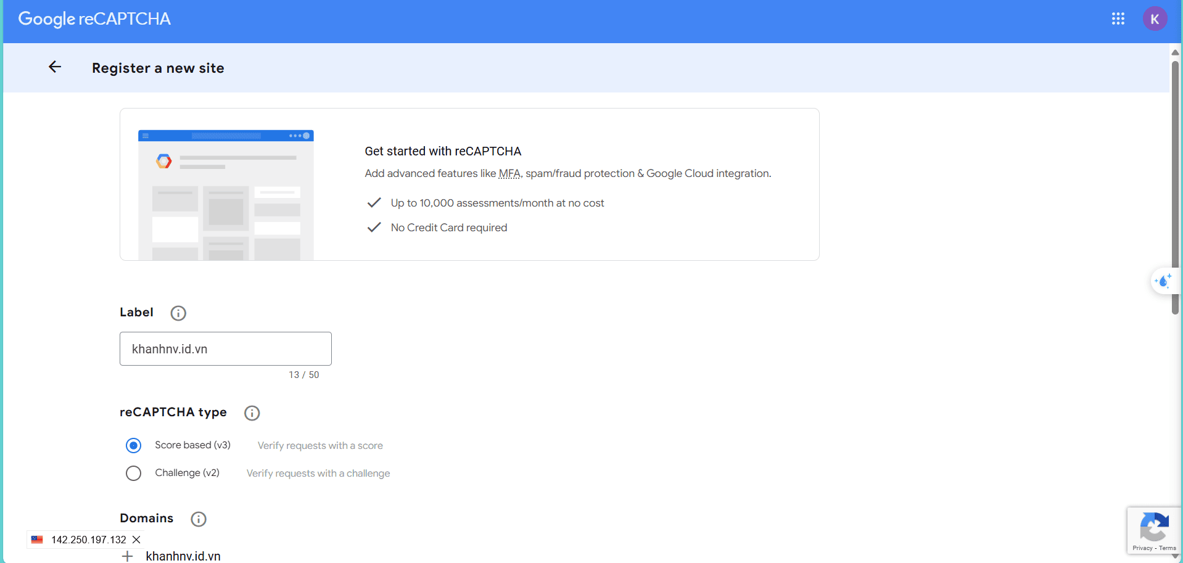Select the Challenge (v2) option

click(133, 473)
